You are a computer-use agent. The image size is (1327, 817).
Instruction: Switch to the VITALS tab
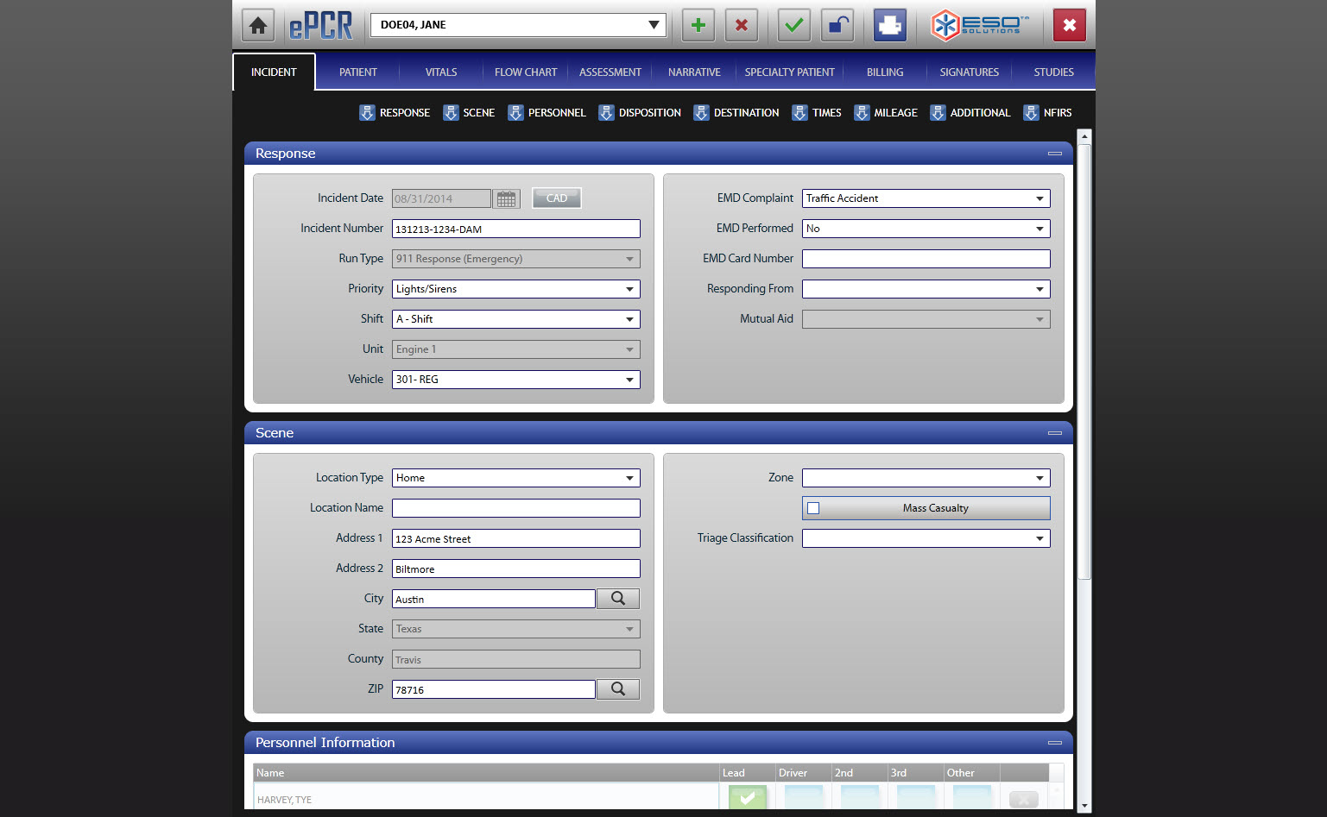441,72
